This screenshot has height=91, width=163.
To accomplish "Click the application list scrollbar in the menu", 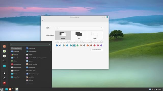I will pyautogui.click(x=50, y=49).
